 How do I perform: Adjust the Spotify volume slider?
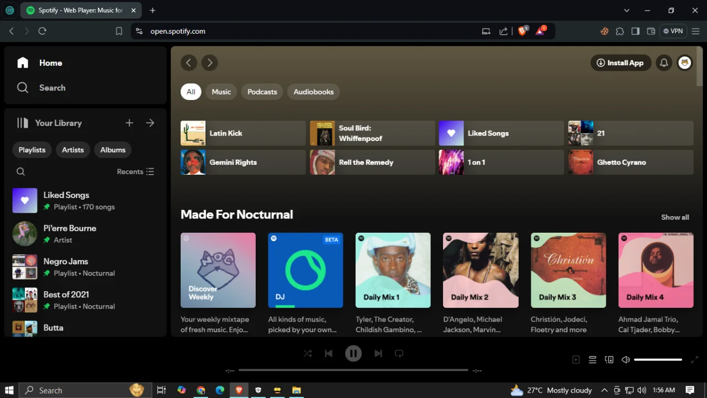point(658,360)
